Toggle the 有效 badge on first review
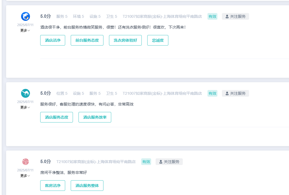Viewport: 289px width, 195px height. pyautogui.click(x=212, y=16)
